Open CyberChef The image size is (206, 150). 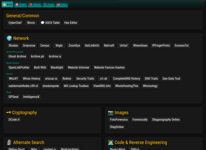click(15, 23)
